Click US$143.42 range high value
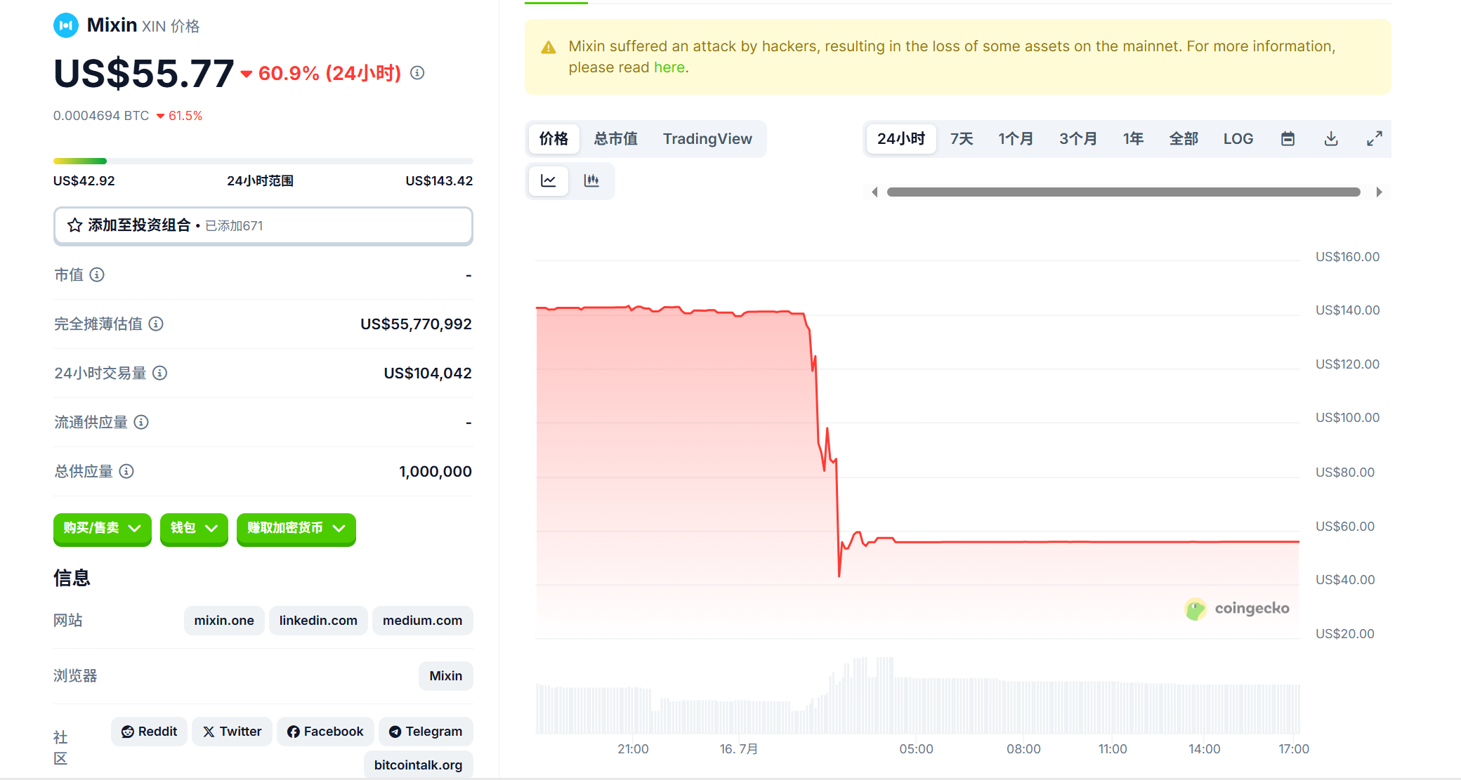 [x=439, y=181]
